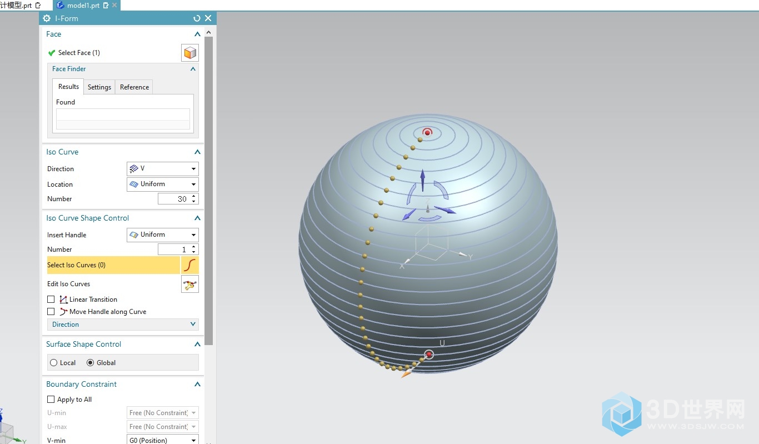
Task: Click the Edit Iso Curves icon button
Action: coord(190,284)
